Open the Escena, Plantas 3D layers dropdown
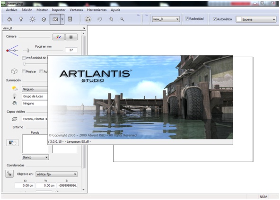The width and height of the screenshot is (280, 200). click(x=35, y=119)
